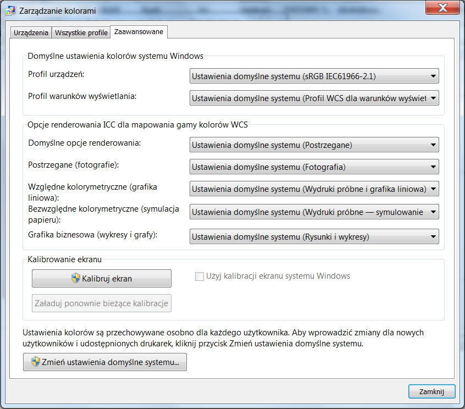Expand the Domyślne opcje renderowania dropdown

click(x=314, y=145)
